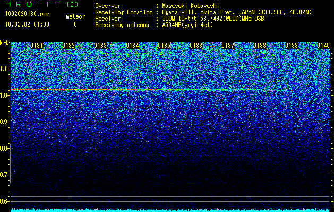
Task: Click the timestamp 10.02.02 01:30
Action: click(27, 24)
